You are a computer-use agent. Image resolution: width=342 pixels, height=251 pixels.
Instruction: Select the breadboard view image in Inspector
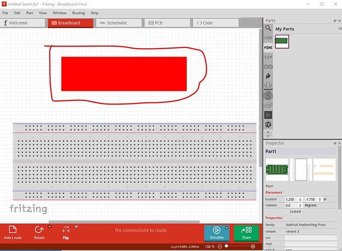[277, 170]
